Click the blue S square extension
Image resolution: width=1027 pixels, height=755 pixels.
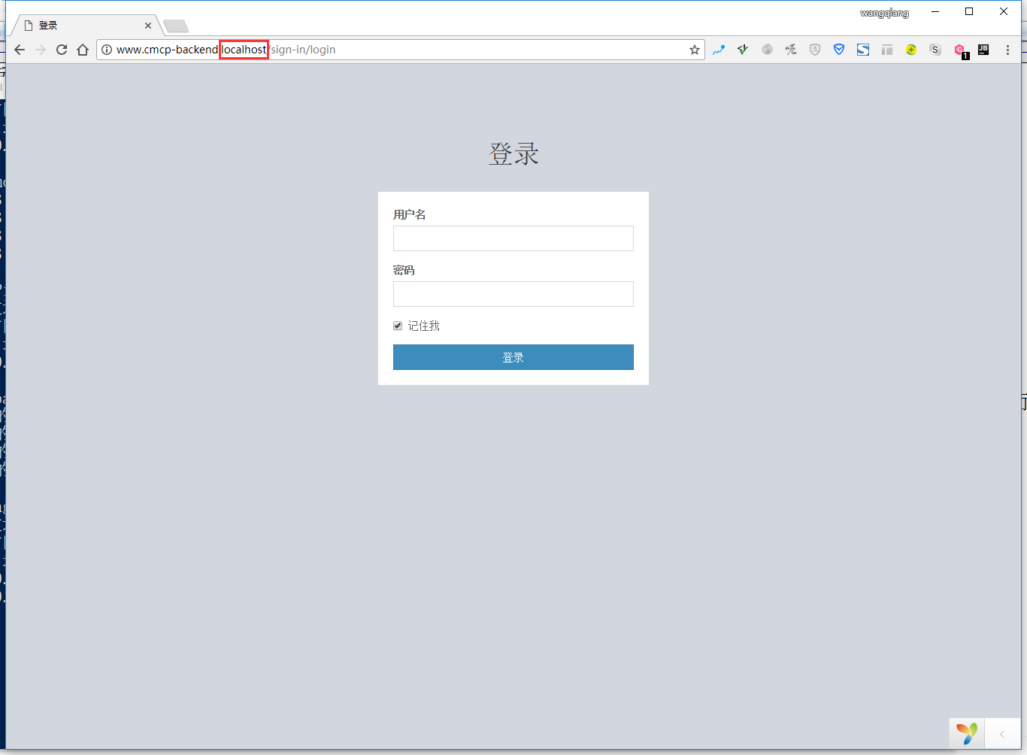863,50
